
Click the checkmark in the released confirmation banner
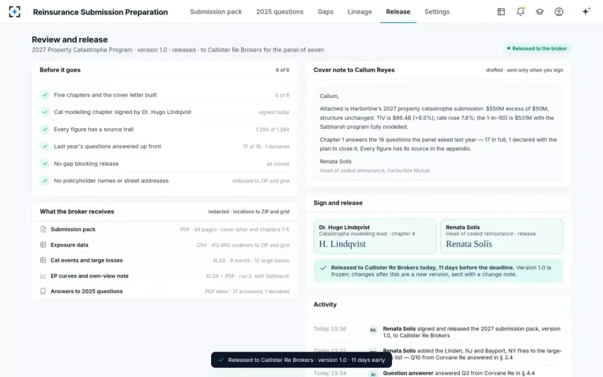point(323,268)
